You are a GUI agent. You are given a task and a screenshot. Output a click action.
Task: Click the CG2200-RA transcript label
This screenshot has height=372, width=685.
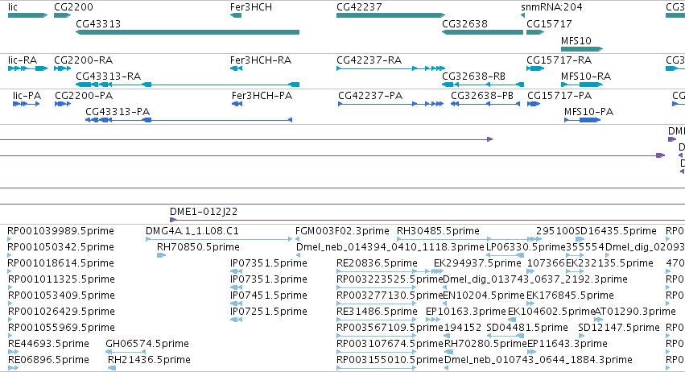(84, 60)
